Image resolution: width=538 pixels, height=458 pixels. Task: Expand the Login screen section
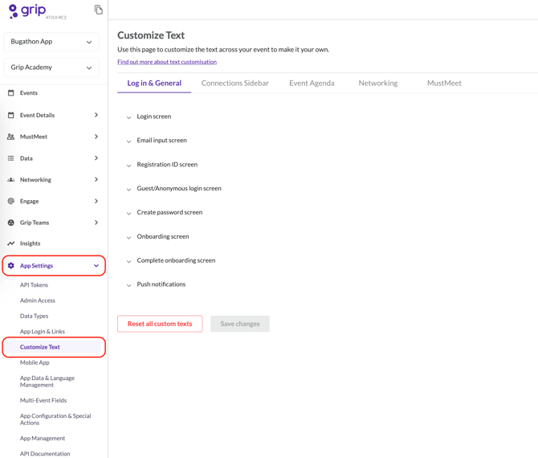coord(153,117)
